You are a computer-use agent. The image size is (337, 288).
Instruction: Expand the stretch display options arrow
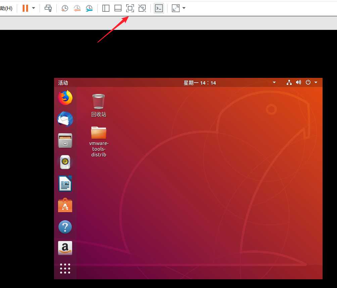tap(184, 8)
